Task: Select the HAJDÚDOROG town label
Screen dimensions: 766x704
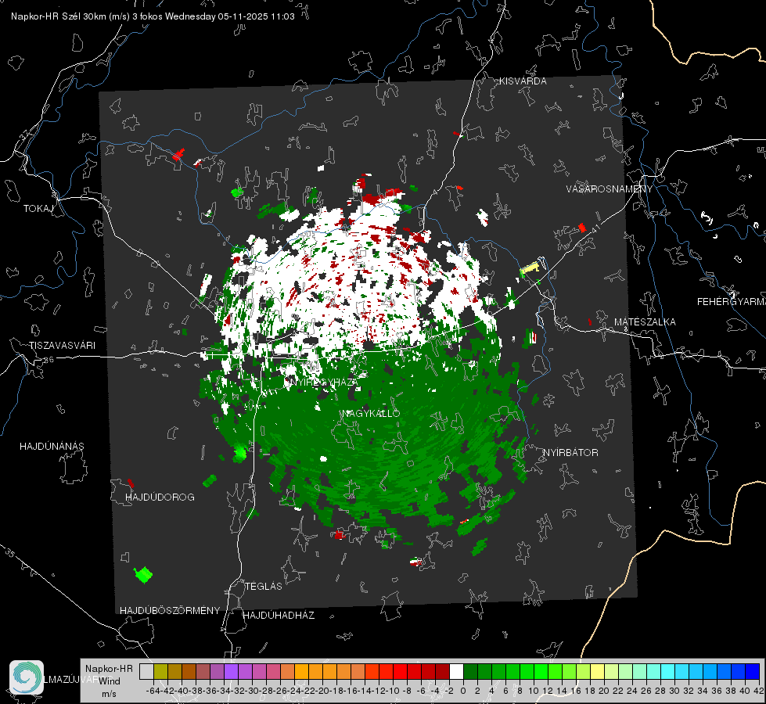Action: tap(160, 497)
